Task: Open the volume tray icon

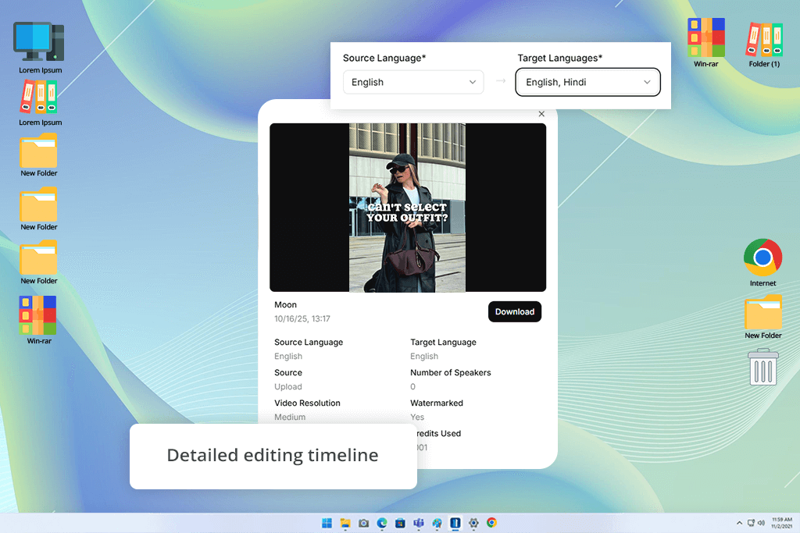Action: (x=761, y=523)
